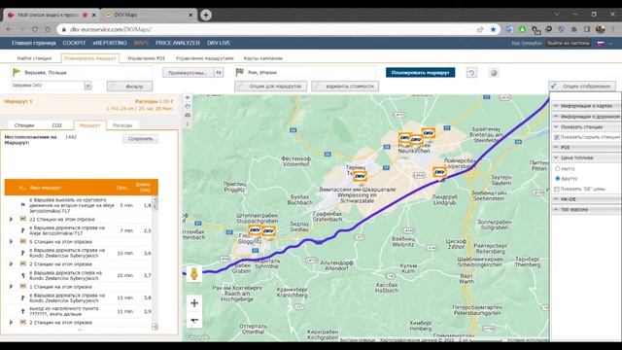Open the eREPORTING menu item
The width and height of the screenshot is (622, 350).
pyautogui.click(x=110, y=43)
